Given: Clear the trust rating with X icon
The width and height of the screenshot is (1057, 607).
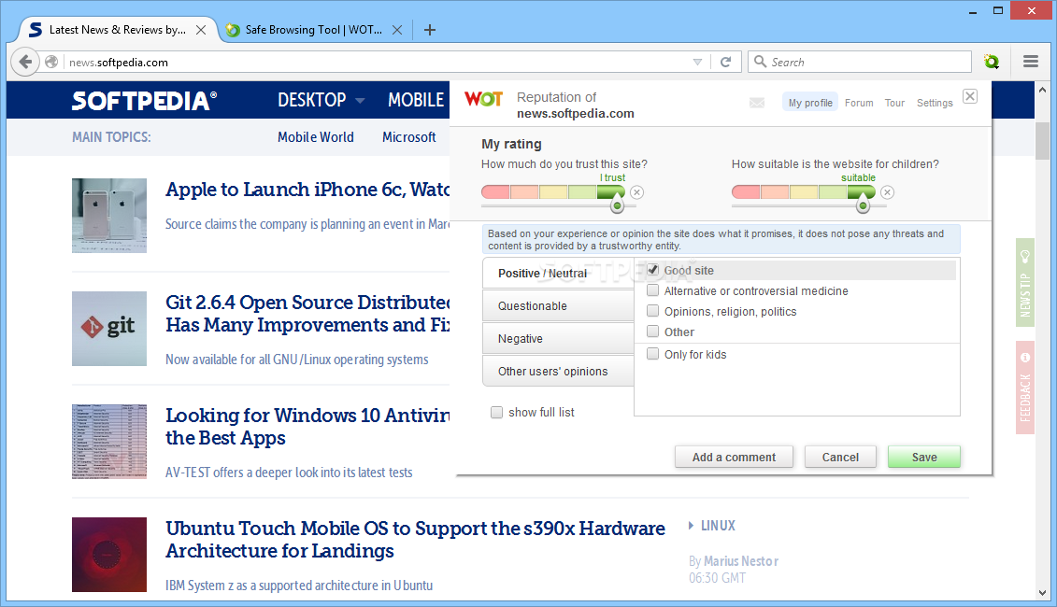Looking at the screenshot, I should point(636,192).
